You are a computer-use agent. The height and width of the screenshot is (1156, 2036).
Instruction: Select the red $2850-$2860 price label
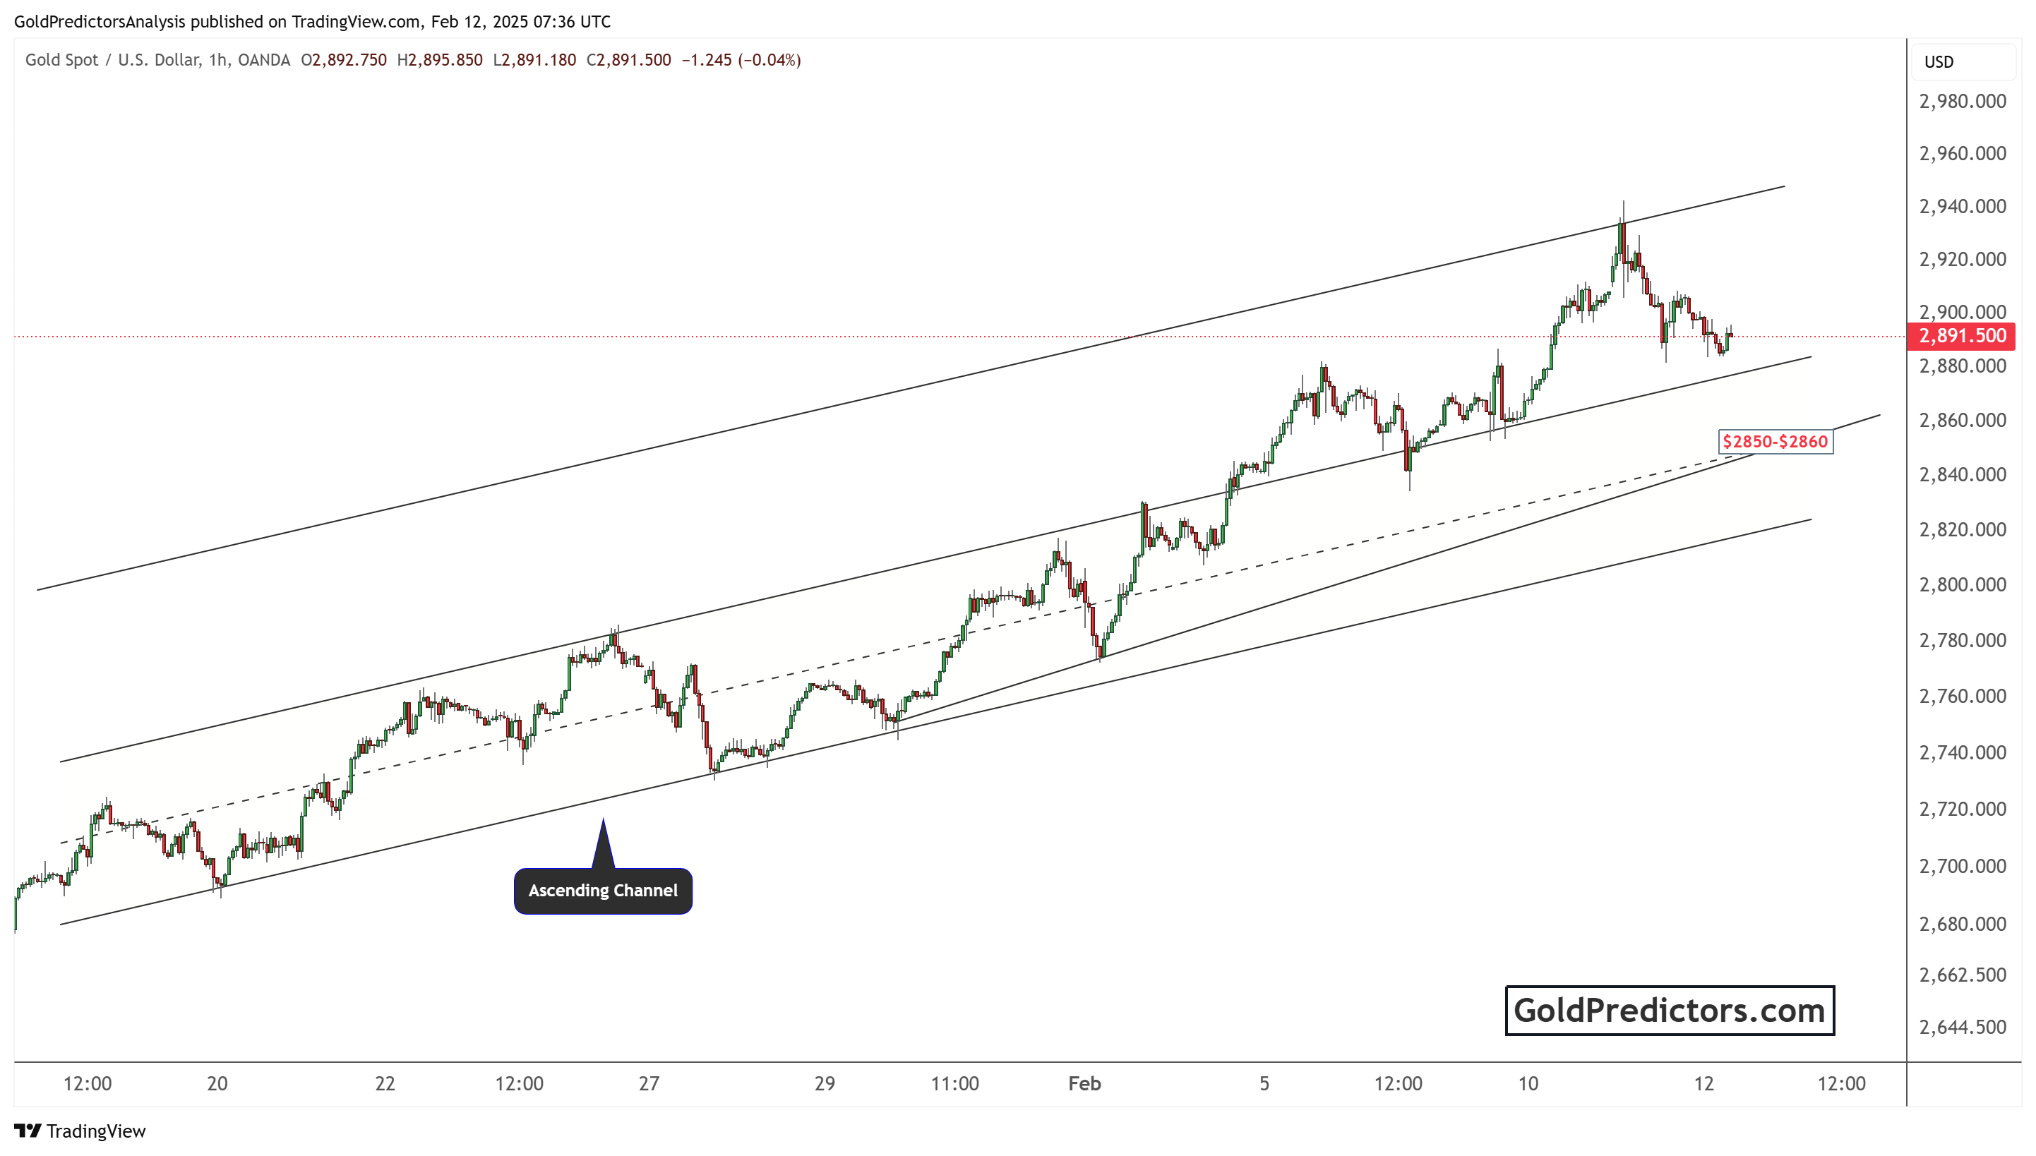click(1775, 442)
